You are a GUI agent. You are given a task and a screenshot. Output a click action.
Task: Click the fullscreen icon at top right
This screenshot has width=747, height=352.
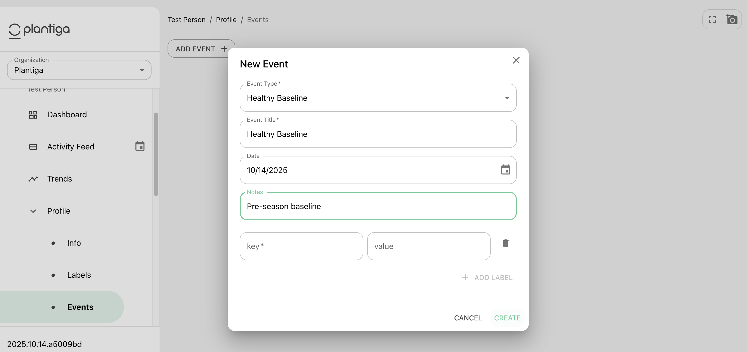pos(712,19)
